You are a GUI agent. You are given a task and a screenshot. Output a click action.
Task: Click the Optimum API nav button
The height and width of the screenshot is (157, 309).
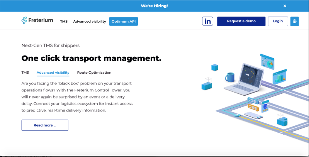(x=124, y=22)
